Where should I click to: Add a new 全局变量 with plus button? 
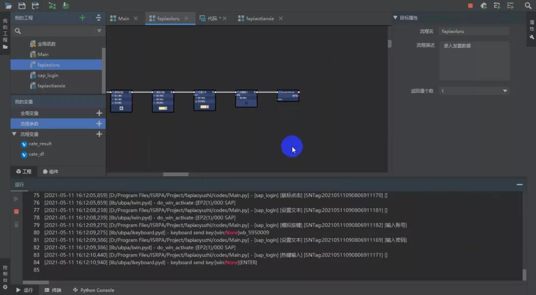(99, 113)
